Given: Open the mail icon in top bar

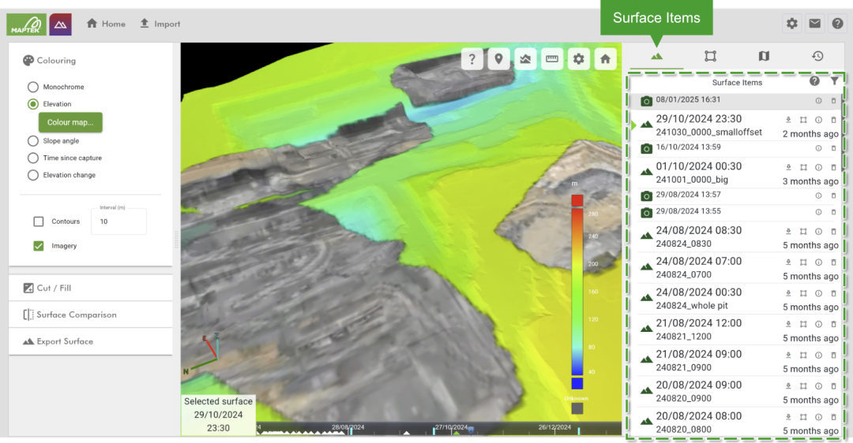Looking at the screenshot, I should [x=814, y=24].
